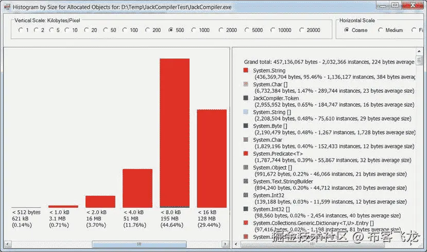The width and height of the screenshot is (427, 252).
Task: Click the histogram horizontal scrollbar thumb
Action: click(139, 244)
